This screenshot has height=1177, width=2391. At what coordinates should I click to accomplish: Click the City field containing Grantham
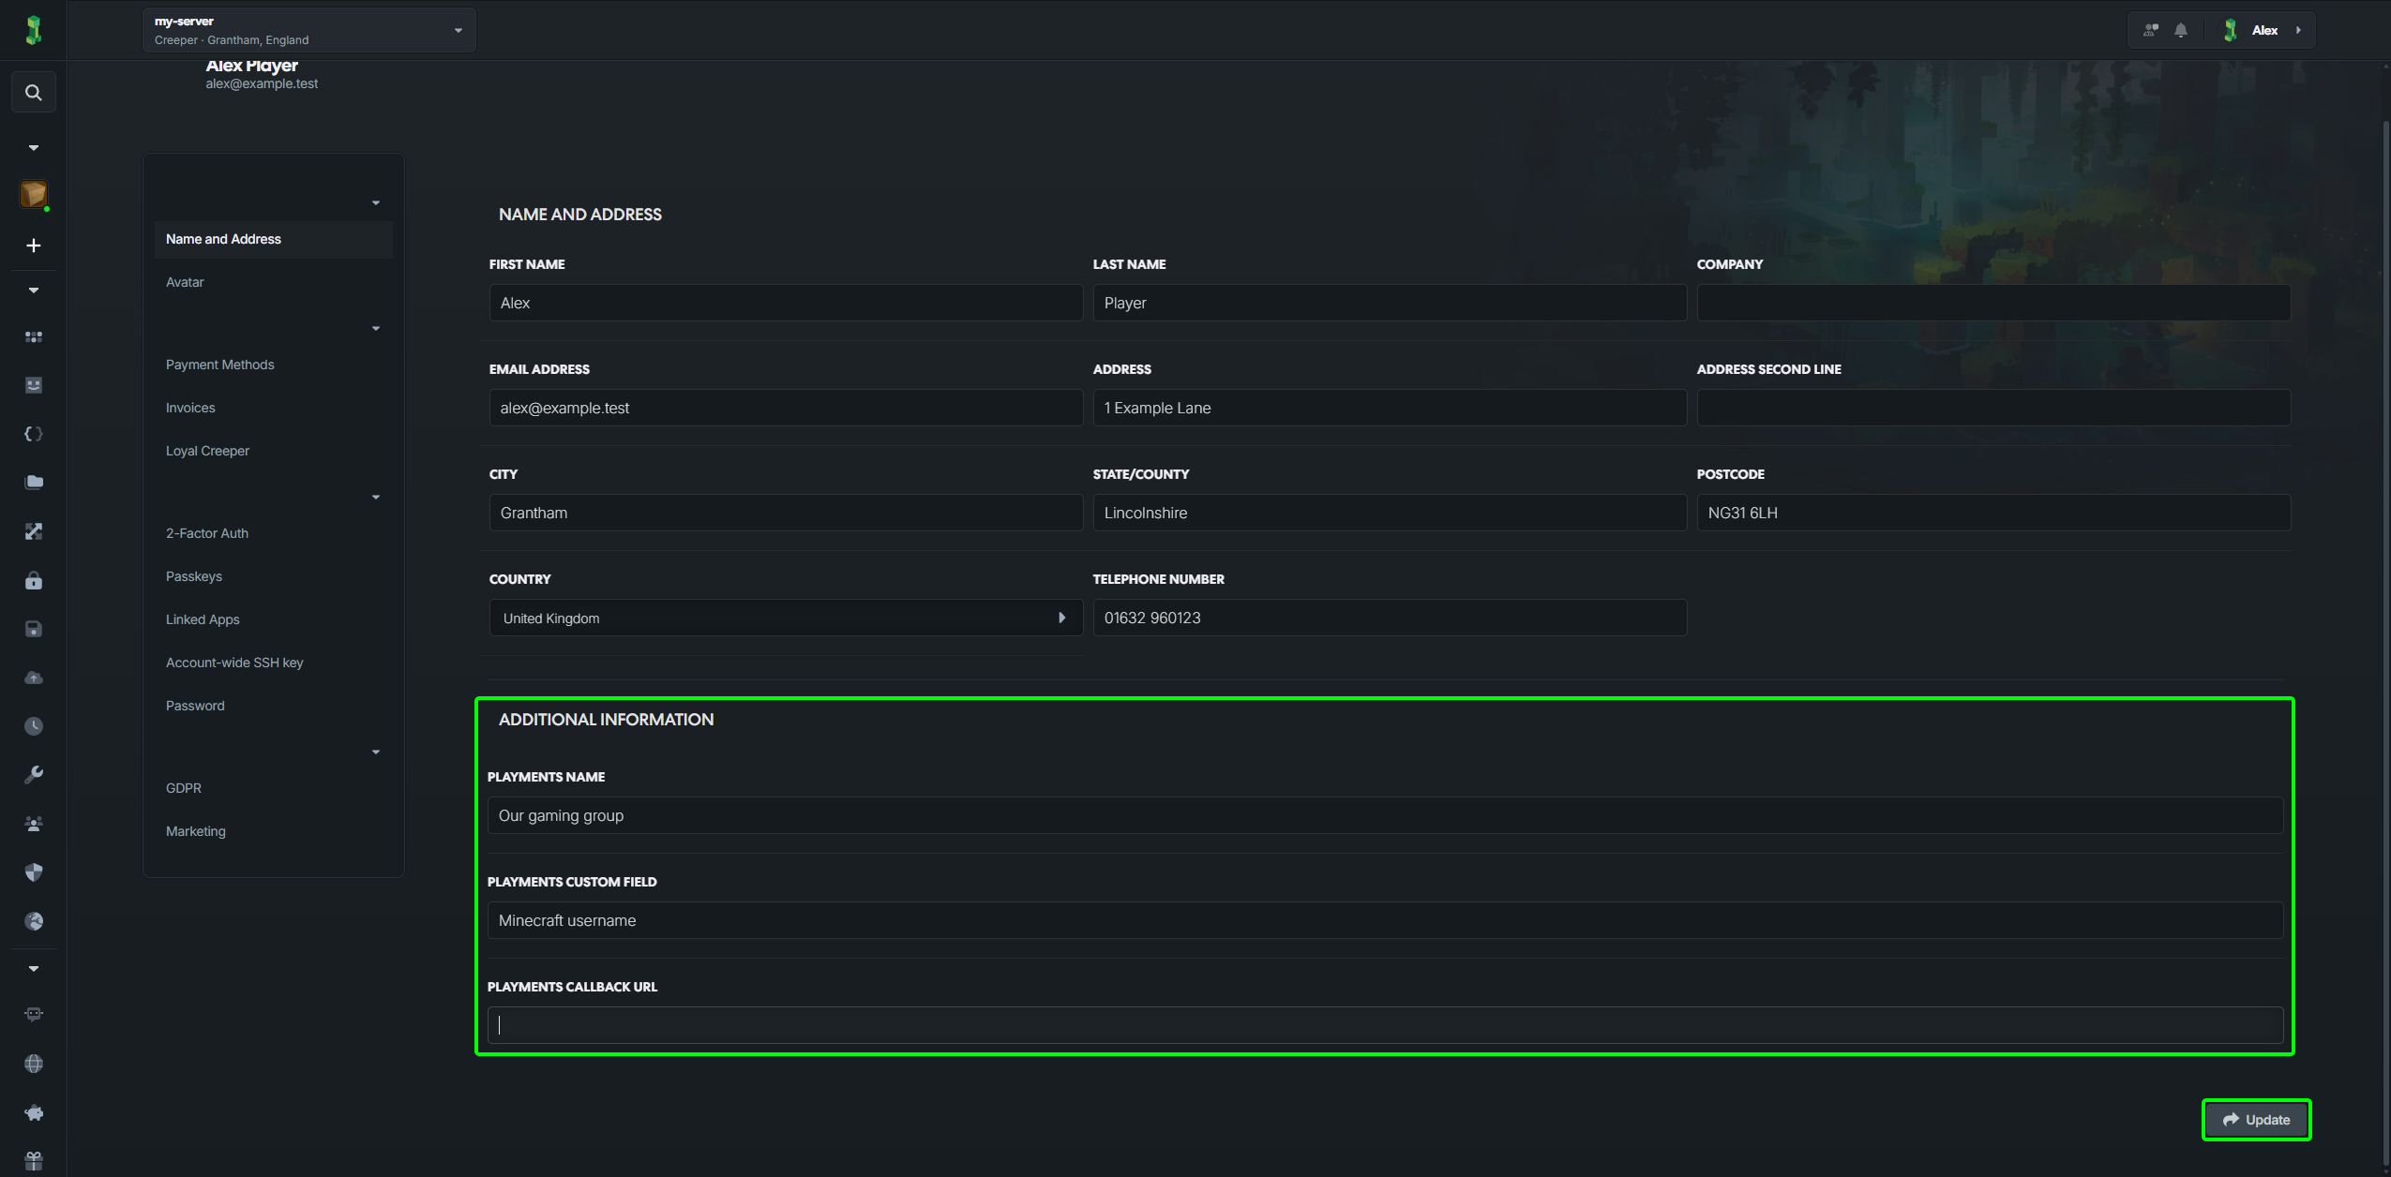786,513
